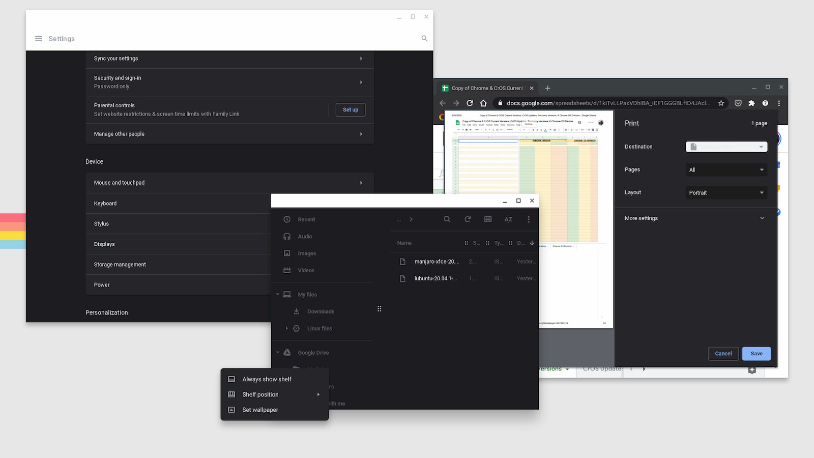
Task: Open Files window three-dot more menu
Action: point(529,219)
